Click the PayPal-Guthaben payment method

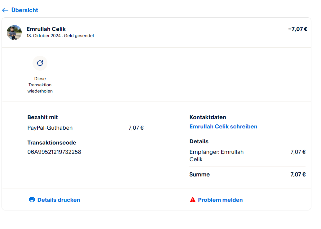(50, 128)
